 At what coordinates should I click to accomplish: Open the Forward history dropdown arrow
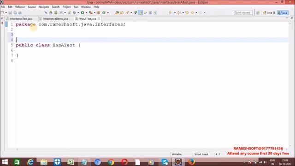click(x=205, y=12)
